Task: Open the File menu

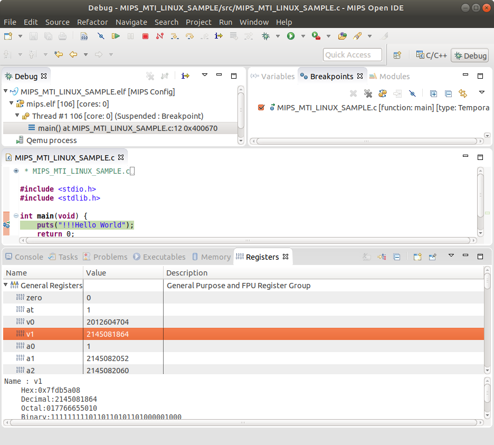Action: (10, 22)
